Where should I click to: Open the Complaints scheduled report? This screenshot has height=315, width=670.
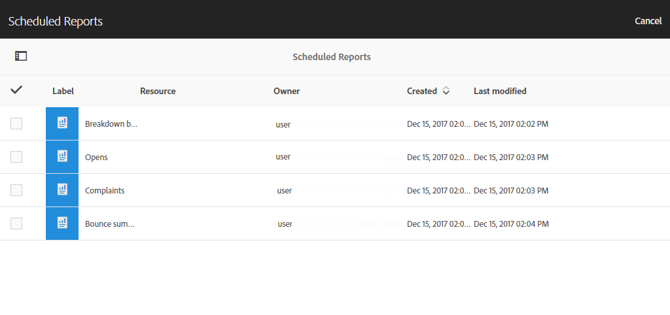click(x=105, y=191)
